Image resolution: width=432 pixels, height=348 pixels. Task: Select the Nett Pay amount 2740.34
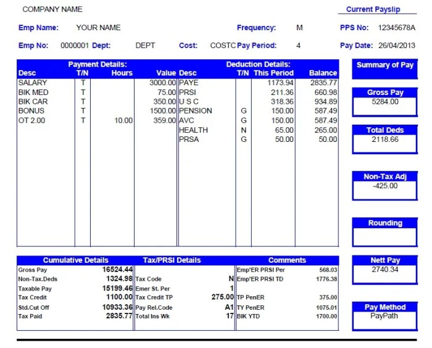point(384,270)
